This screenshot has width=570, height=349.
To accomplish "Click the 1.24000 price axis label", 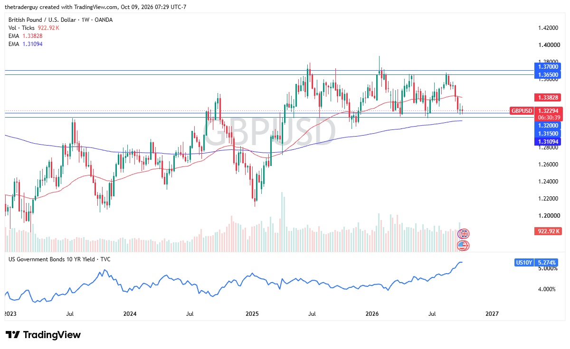I will [x=548, y=182].
